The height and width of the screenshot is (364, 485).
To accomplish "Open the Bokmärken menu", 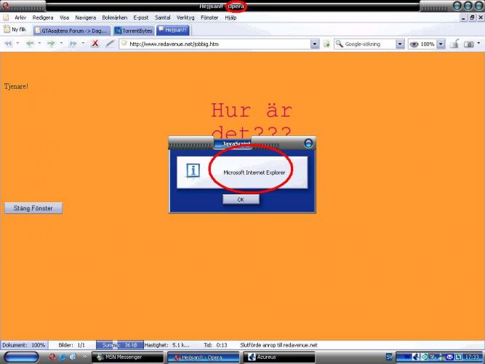I will point(115,17).
